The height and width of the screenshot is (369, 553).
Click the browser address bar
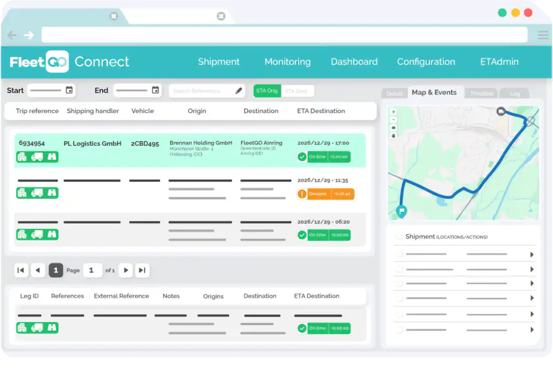point(284,35)
